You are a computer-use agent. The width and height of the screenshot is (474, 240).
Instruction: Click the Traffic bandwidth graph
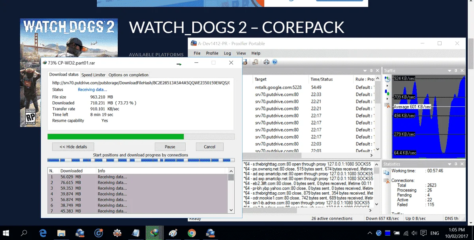[428, 117]
